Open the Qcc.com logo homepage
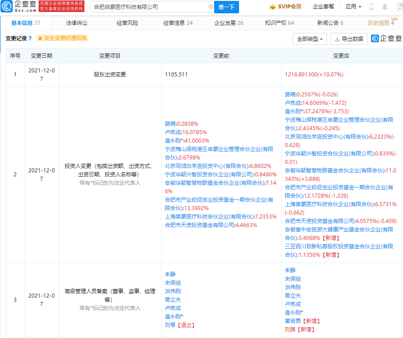 (x=19, y=6)
